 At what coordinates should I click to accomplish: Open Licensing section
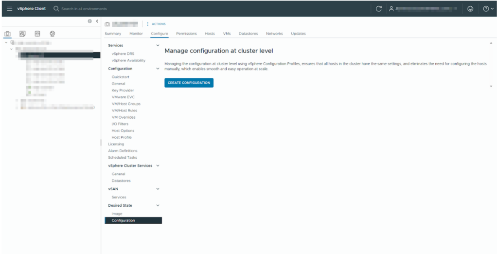coord(116,144)
